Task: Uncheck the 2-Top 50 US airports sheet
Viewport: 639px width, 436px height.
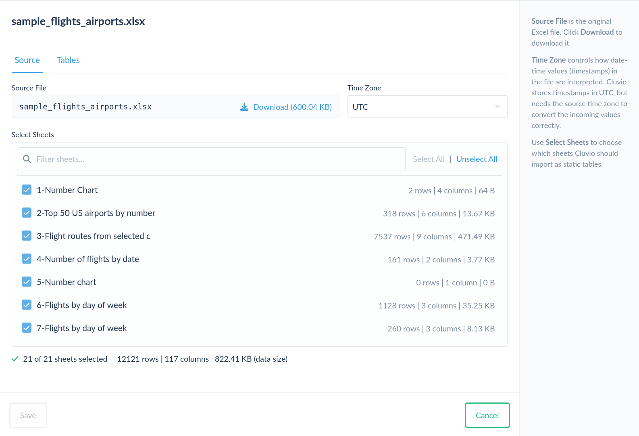Action: [x=27, y=213]
